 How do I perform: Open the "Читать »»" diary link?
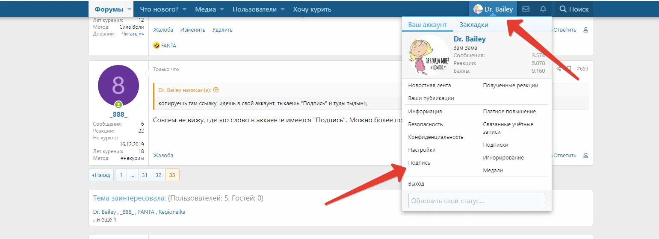pos(133,34)
